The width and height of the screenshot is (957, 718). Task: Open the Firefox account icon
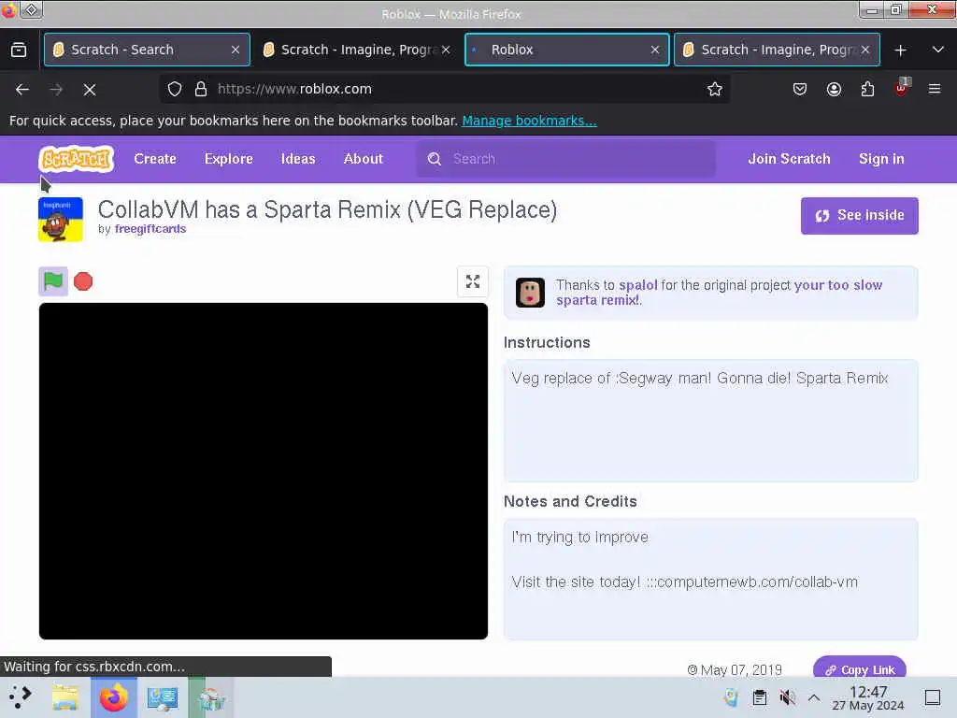(x=834, y=89)
